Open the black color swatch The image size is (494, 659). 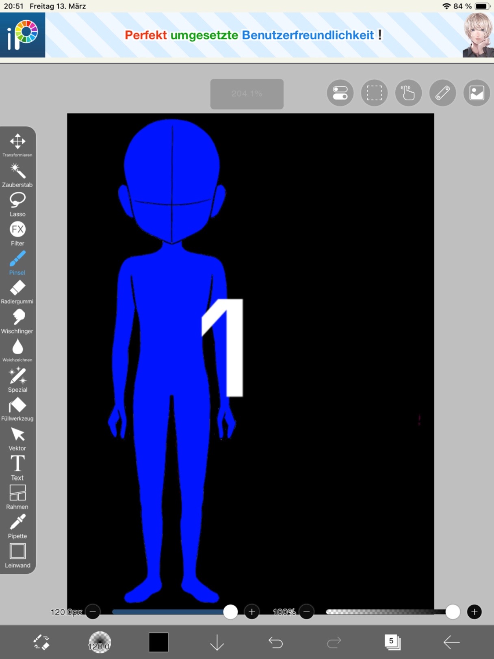click(158, 642)
